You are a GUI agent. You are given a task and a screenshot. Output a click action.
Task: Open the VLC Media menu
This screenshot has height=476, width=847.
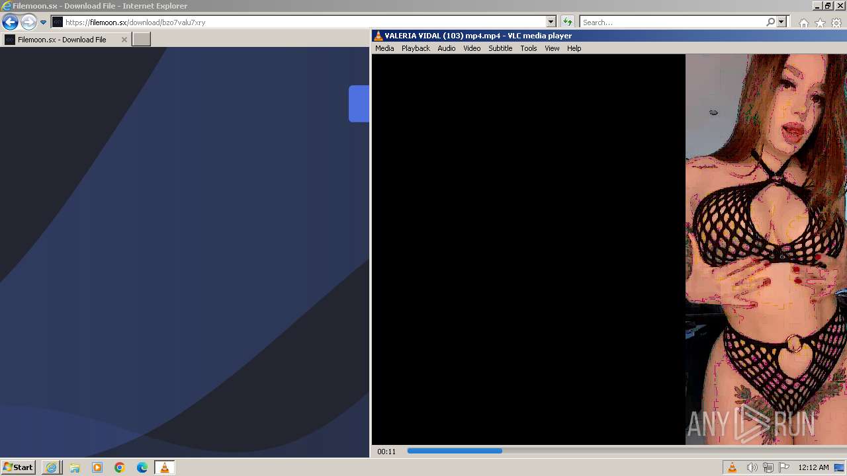tap(384, 48)
